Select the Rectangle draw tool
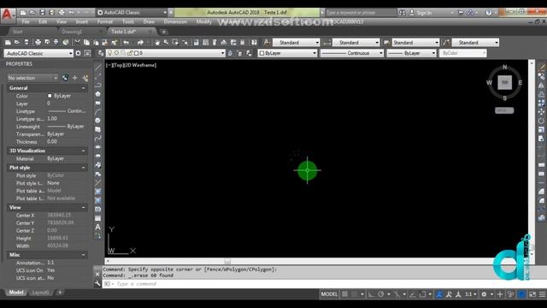This screenshot has height=308, width=547. click(x=98, y=103)
